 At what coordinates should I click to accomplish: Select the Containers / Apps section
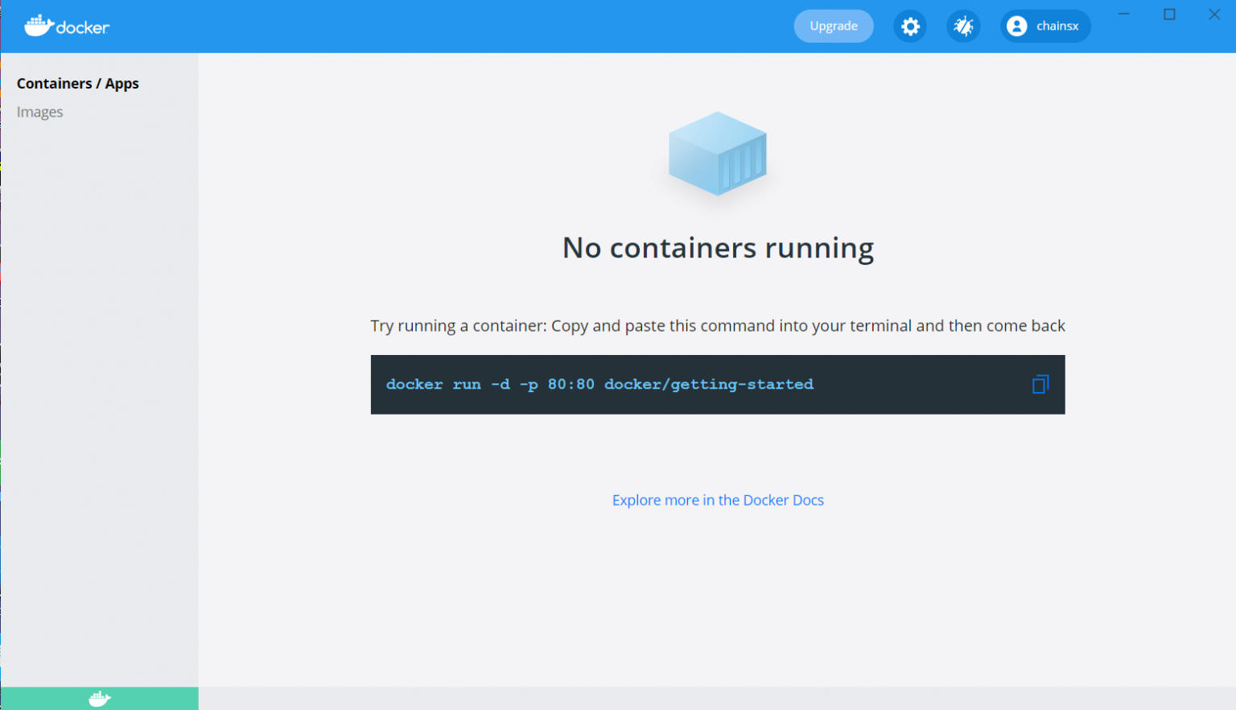pyautogui.click(x=78, y=83)
